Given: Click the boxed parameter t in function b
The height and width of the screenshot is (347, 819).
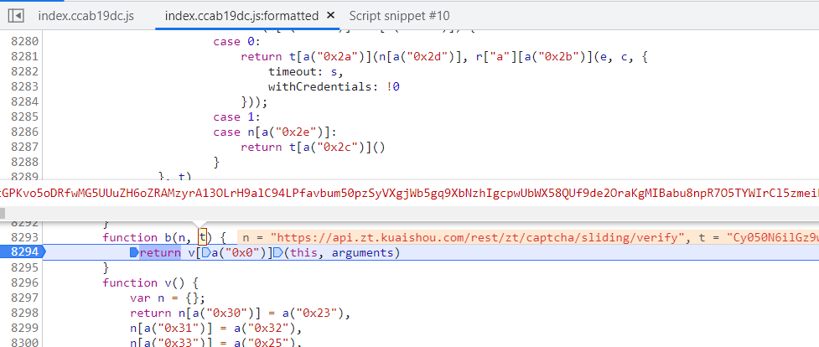Looking at the screenshot, I should (202, 238).
